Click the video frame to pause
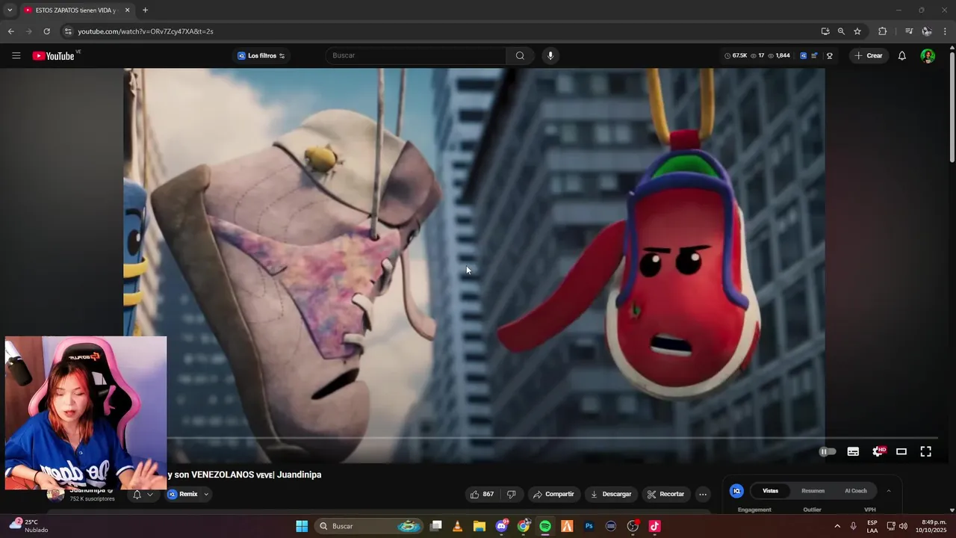 tap(474, 265)
